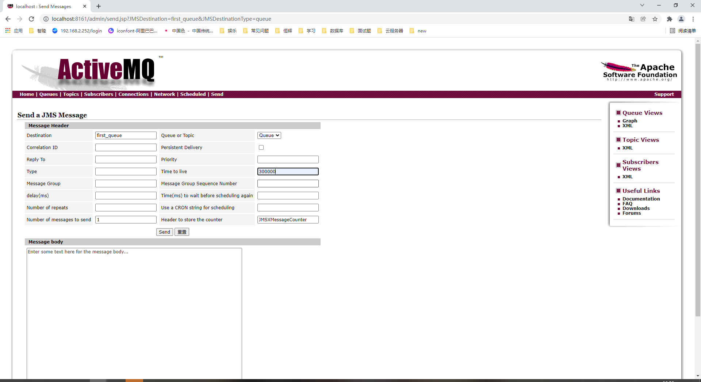
Task: Open Chrome's three-dot menu
Action: point(693,19)
